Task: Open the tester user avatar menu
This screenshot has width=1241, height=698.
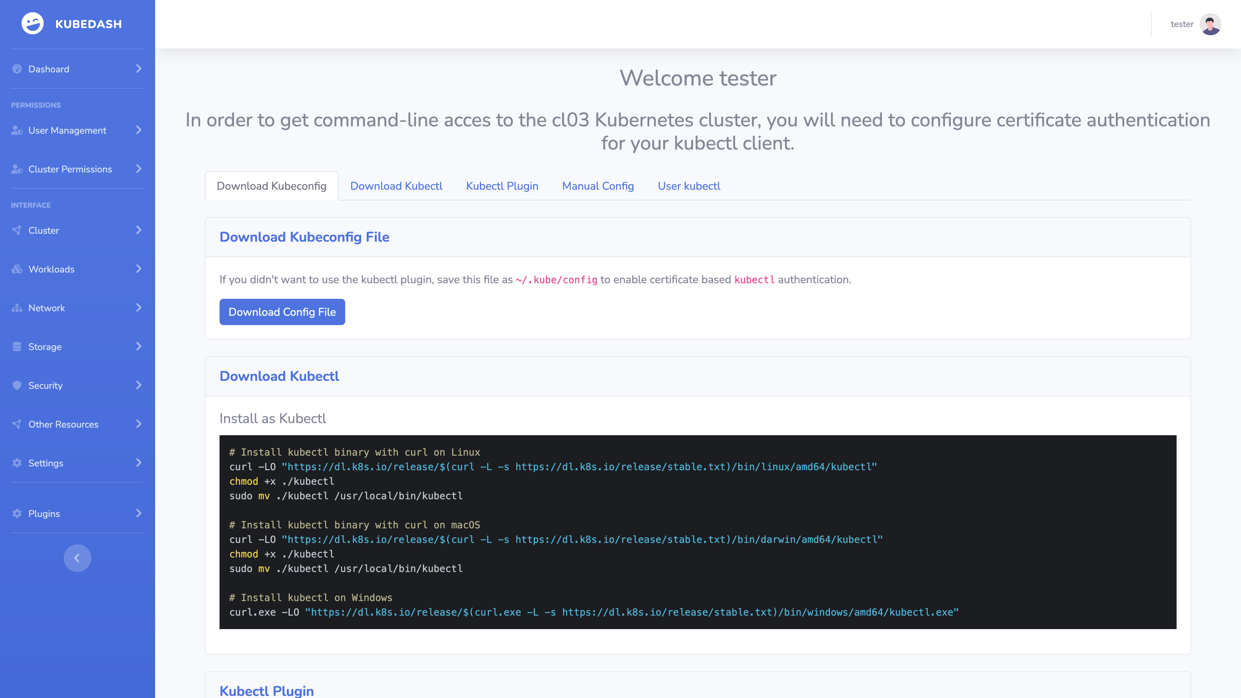Action: click(x=1210, y=24)
